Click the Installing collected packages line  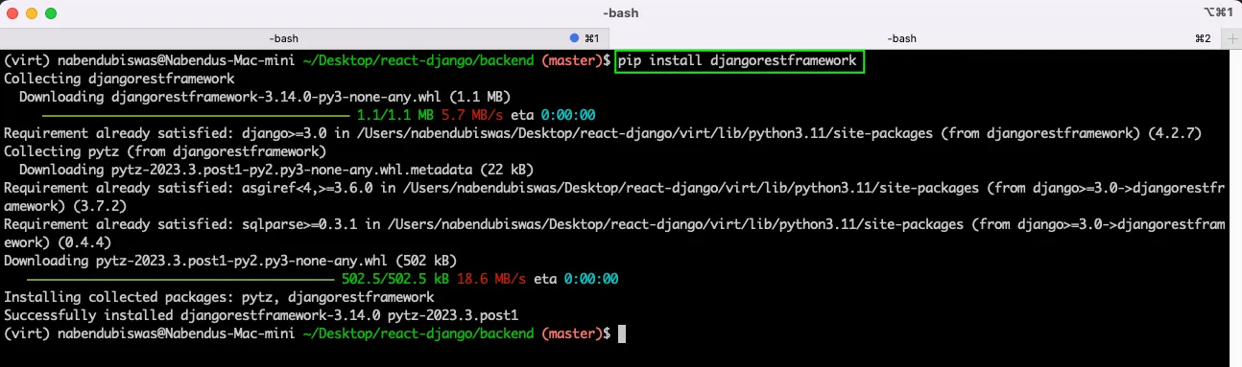(219, 297)
